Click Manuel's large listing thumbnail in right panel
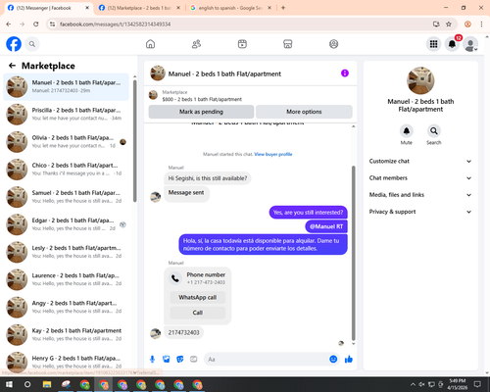The height and width of the screenshot is (392, 490). point(420,80)
